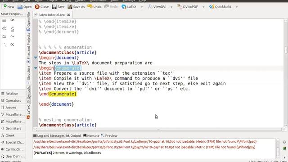Click the '% nesting enumeration' comment line
This screenshot has height=162, width=288.
65,120
